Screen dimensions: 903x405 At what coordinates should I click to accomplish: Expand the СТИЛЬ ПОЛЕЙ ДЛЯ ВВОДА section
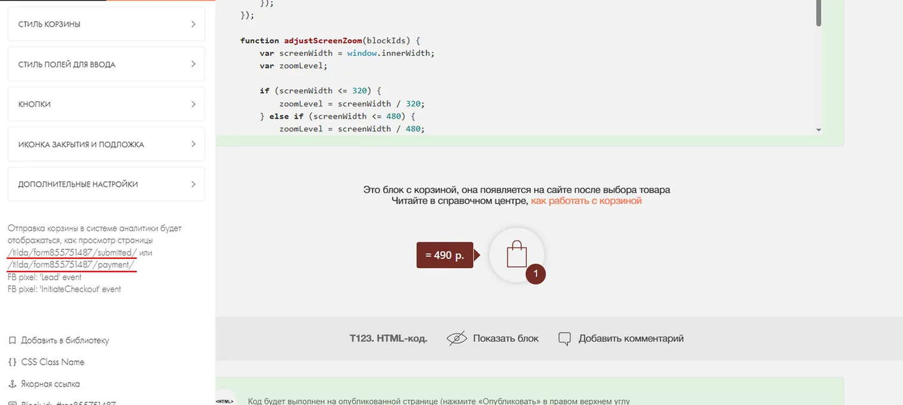point(106,64)
